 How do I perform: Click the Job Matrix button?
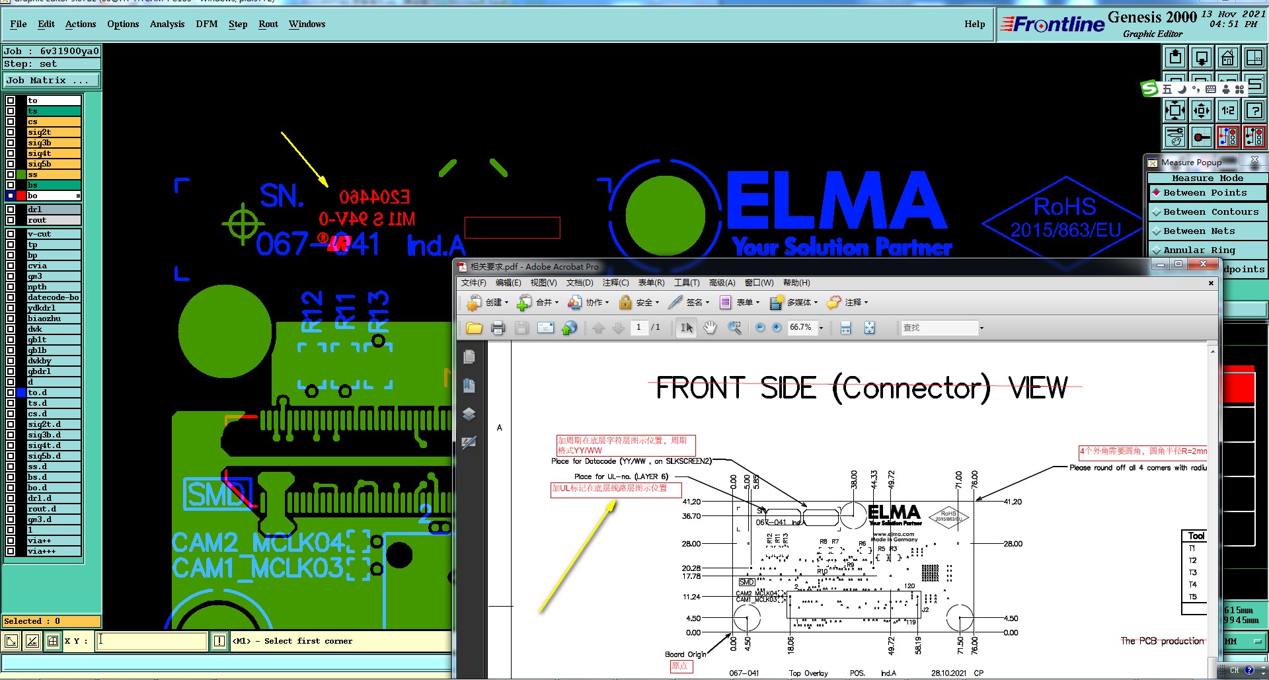point(51,81)
